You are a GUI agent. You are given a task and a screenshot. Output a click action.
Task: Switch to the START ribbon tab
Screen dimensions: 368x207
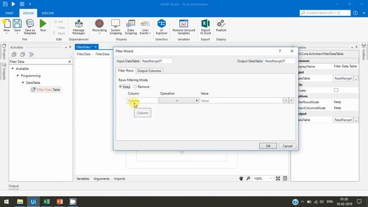(9, 13)
